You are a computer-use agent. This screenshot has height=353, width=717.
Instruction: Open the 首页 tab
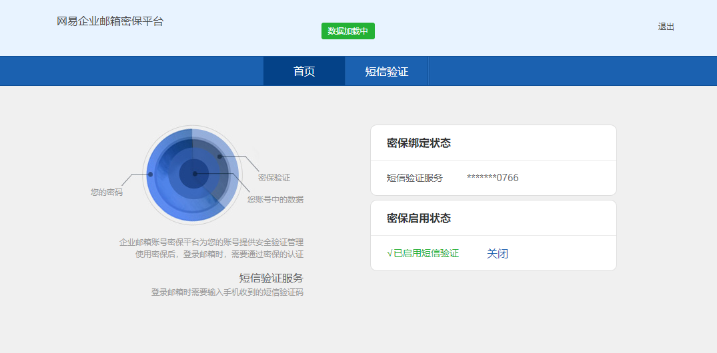coord(304,71)
